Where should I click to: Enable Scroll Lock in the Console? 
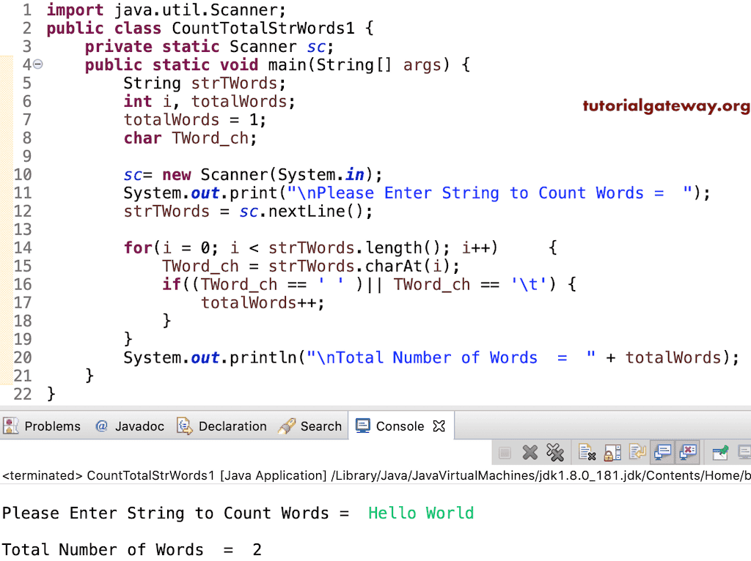612,452
